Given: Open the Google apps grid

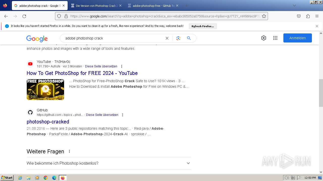Looking at the screenshot, I should pos(275,38).
